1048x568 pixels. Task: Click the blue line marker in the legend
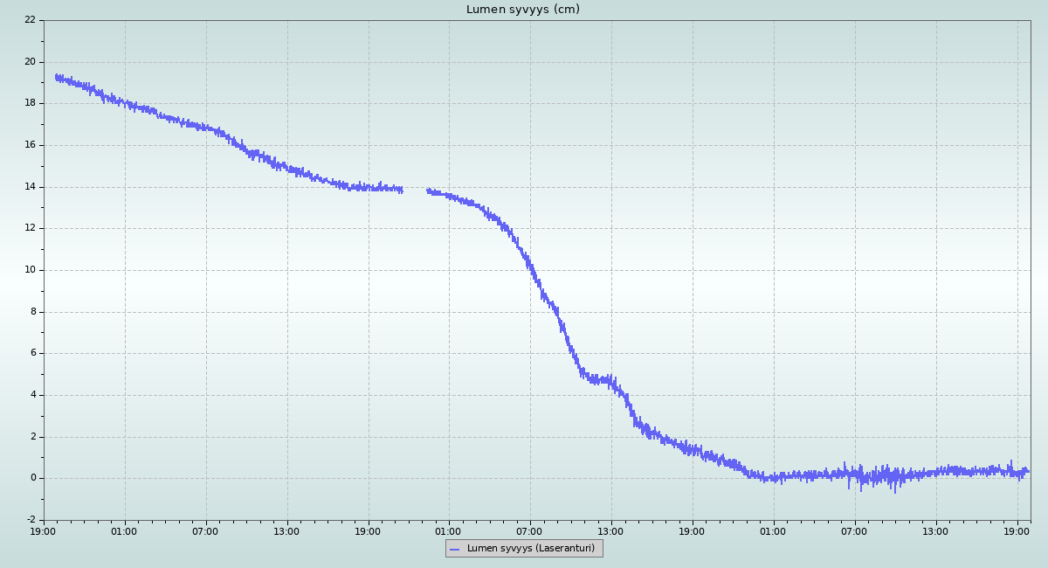point(454,550)
